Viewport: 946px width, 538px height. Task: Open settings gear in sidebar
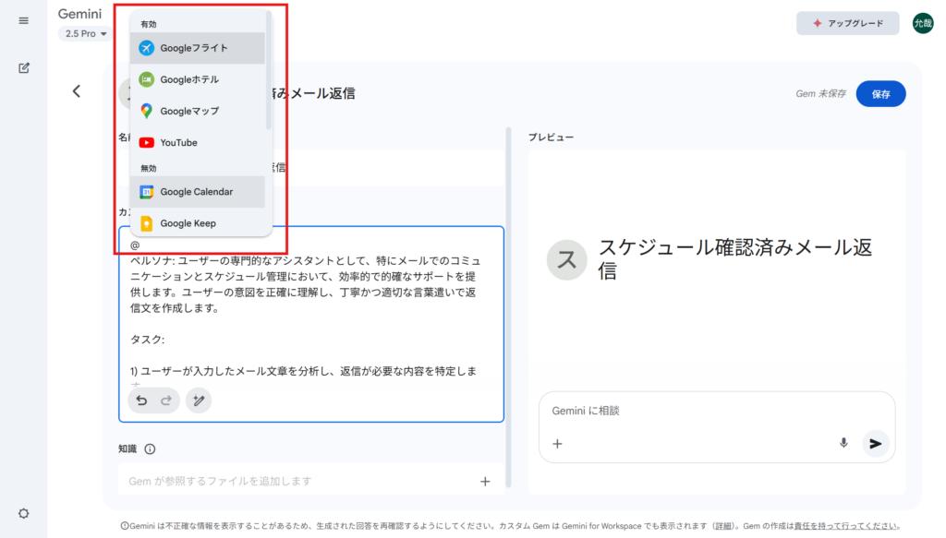(23, 513)
